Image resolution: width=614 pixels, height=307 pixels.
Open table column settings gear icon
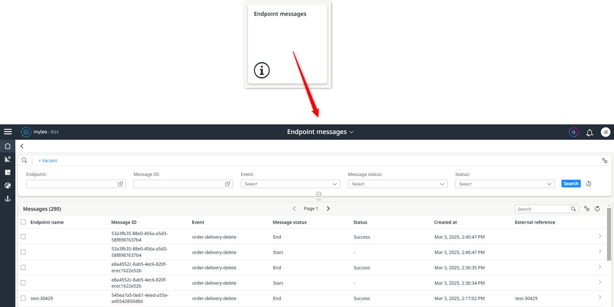587,209
